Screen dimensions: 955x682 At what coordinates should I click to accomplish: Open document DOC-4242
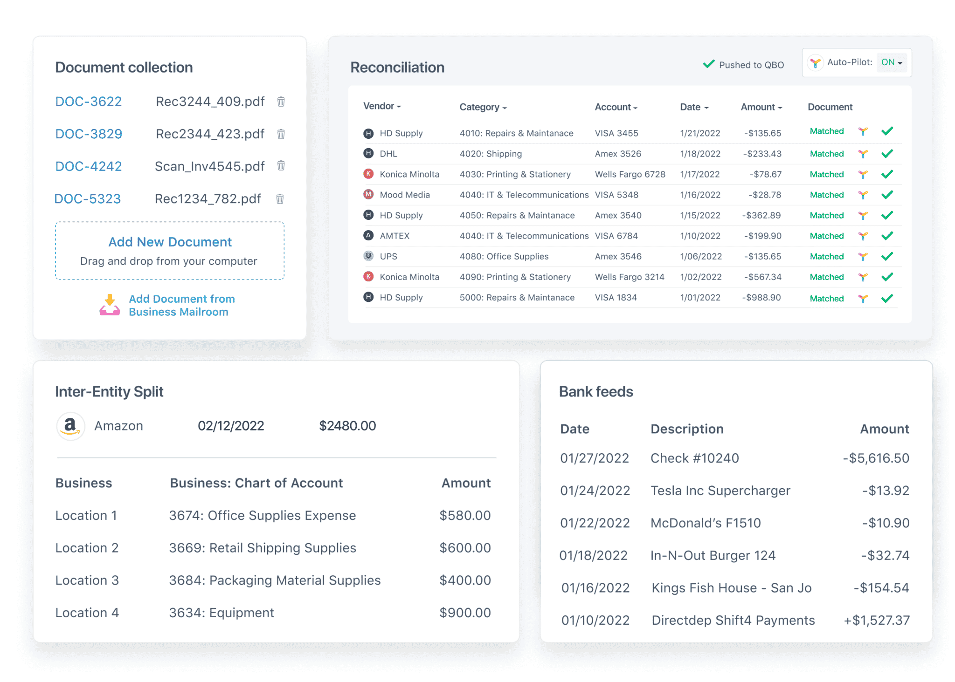89,166
